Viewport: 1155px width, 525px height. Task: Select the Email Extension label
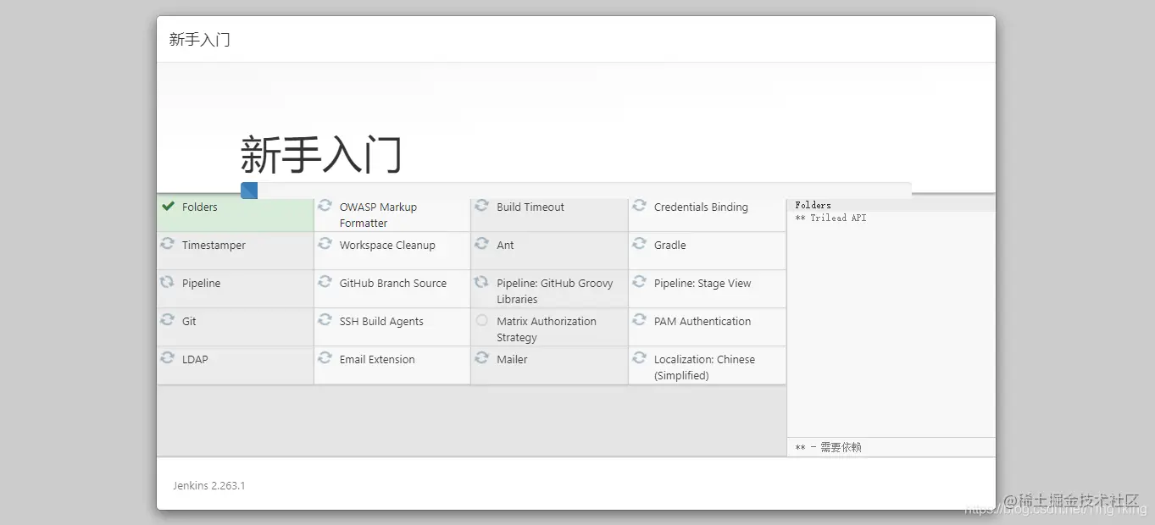pos(377,359)
